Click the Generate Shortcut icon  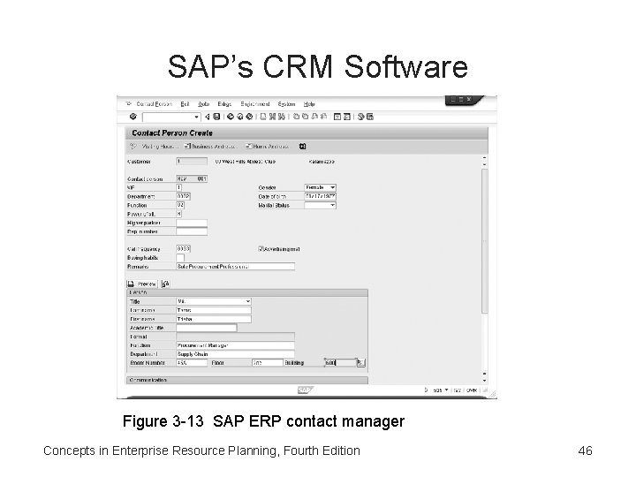(x=347, y=117)
